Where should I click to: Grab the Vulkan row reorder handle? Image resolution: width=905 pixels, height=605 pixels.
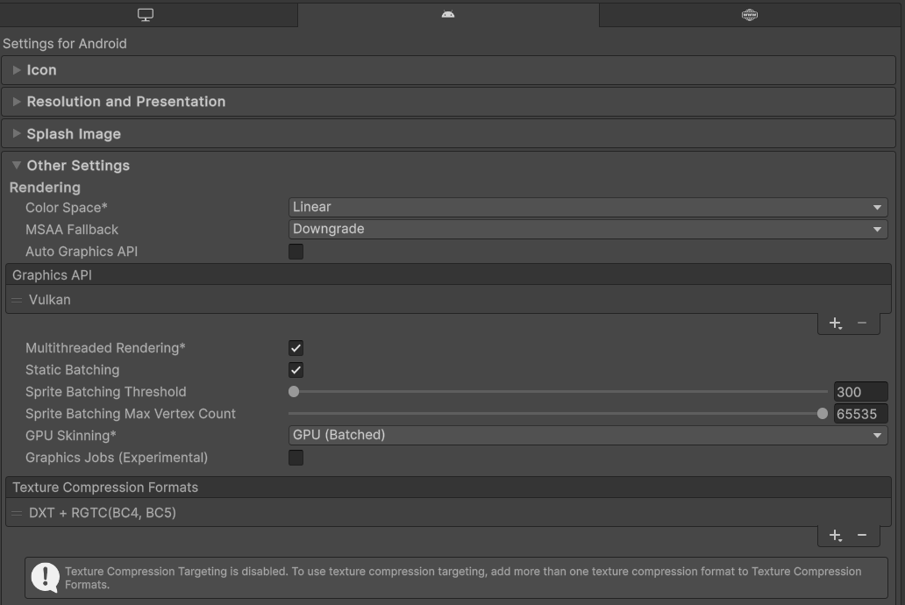coord(17,300)
